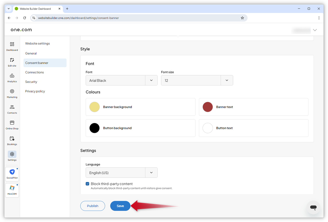The width and height of the screenshot is (328, 222).
Task: Open the Marketing section
Action: click(x=12, y=94)
